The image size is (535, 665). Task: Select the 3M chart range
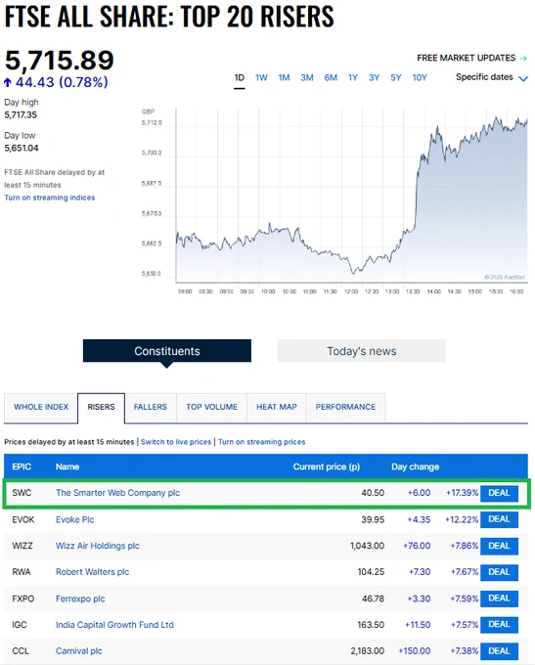pos(307,77)
